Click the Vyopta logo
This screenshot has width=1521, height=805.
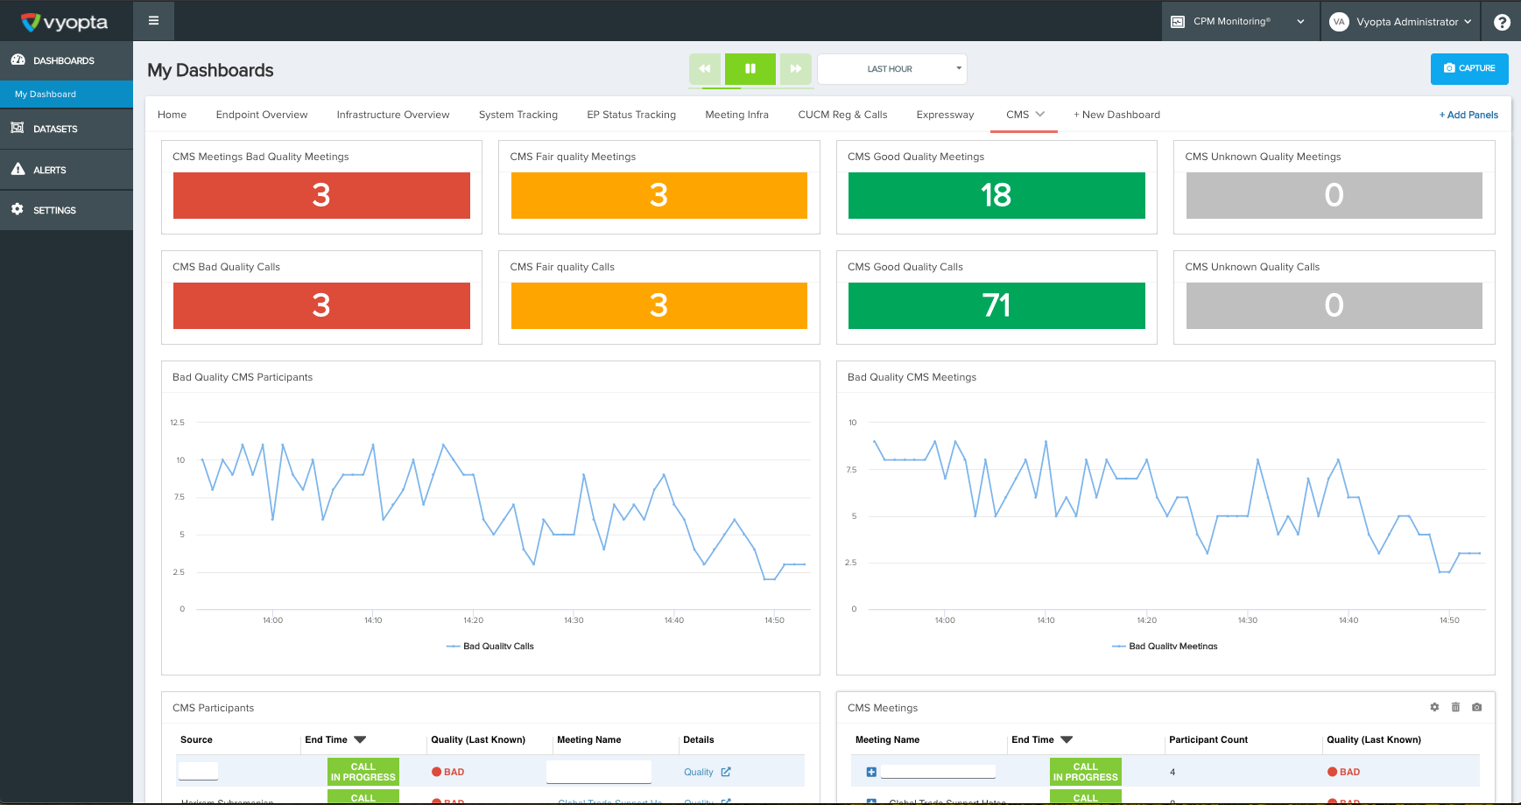(x=65, y=22)
